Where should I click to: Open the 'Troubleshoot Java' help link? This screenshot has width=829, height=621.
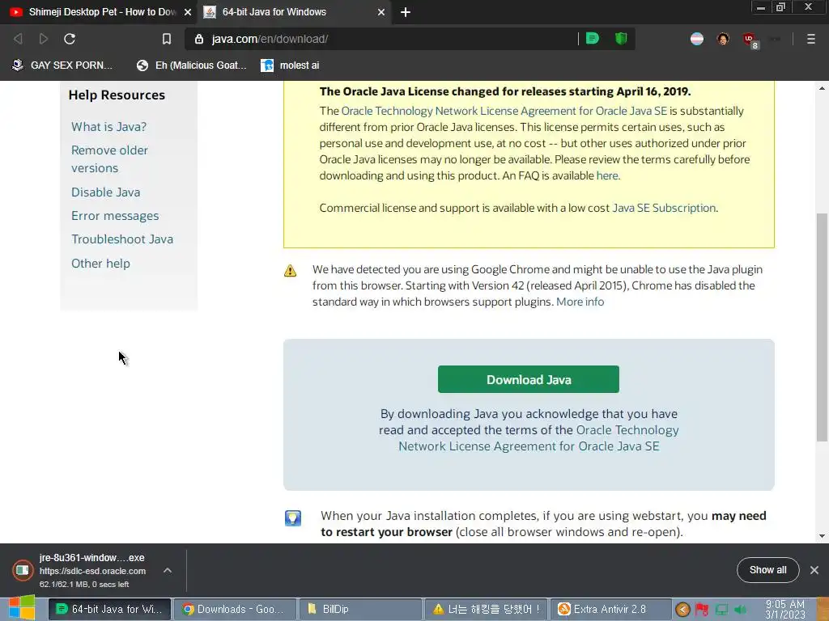tap(122, 239)
